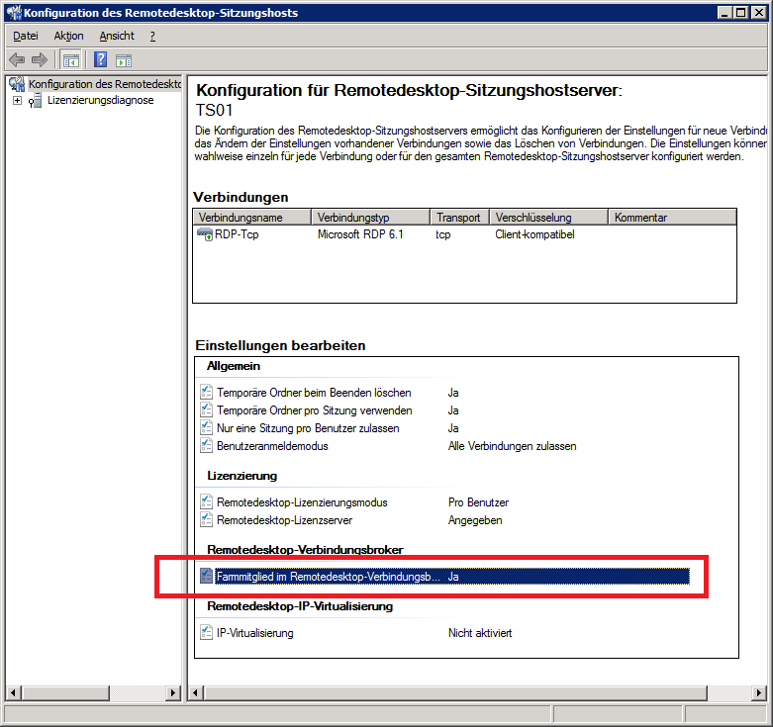This screenshot has height=727, width=773.
Task: Click the Lizenzierungsdiagnose tree icon
Action: (36, 100)
